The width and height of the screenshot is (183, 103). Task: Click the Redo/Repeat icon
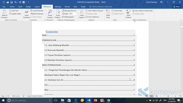click(x=20, y=2)
